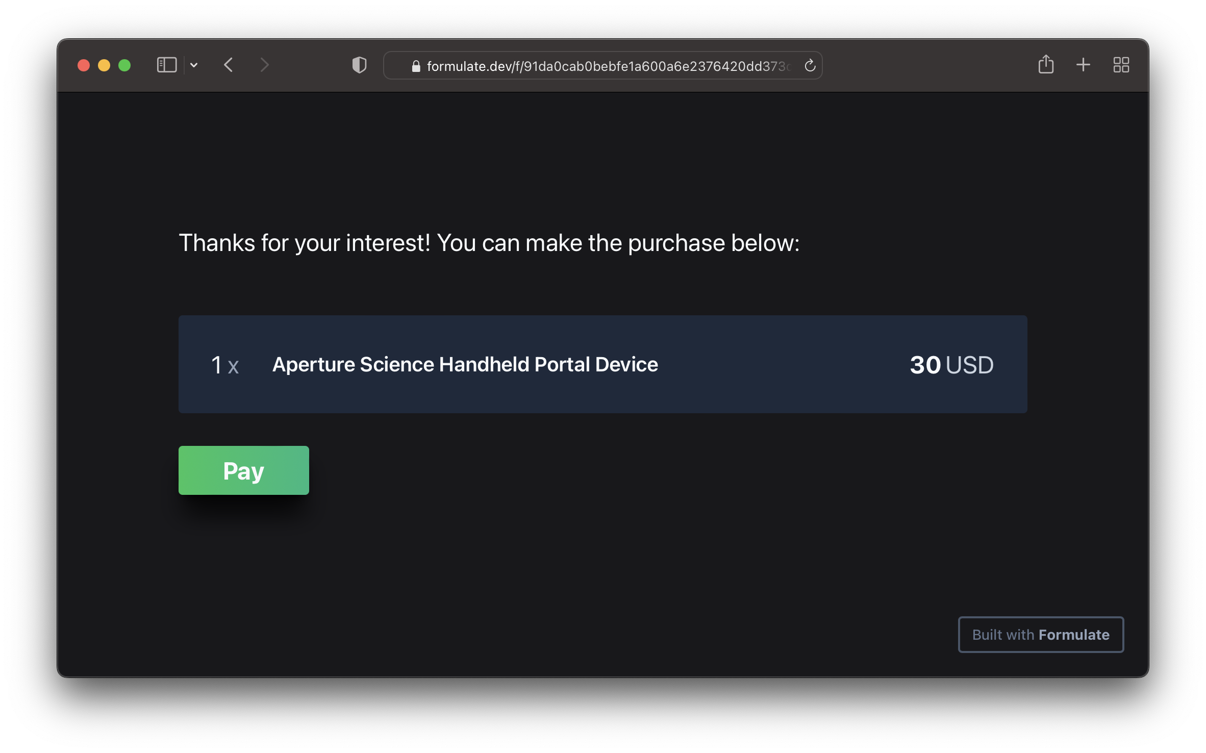1206x753 pixels.
Task: Open the privacy report shield icon
Action: point(359,65)
